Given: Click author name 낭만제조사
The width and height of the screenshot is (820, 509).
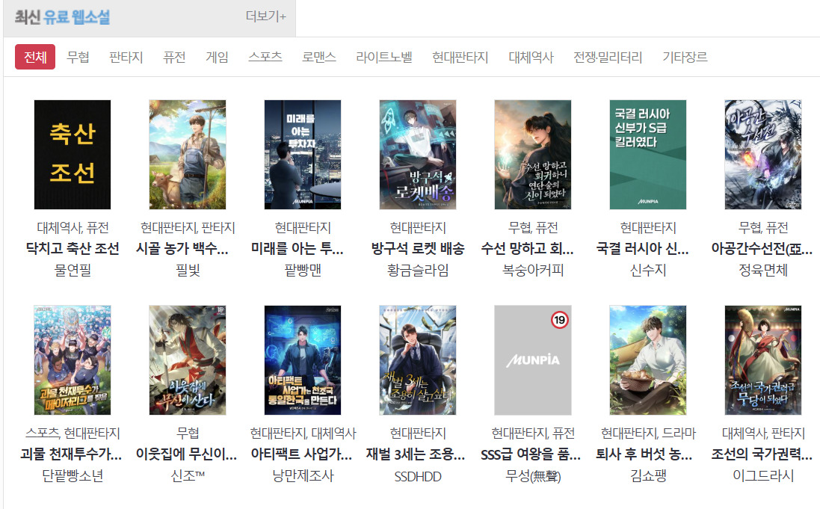Looking at the screenshot, I should 303,476.
